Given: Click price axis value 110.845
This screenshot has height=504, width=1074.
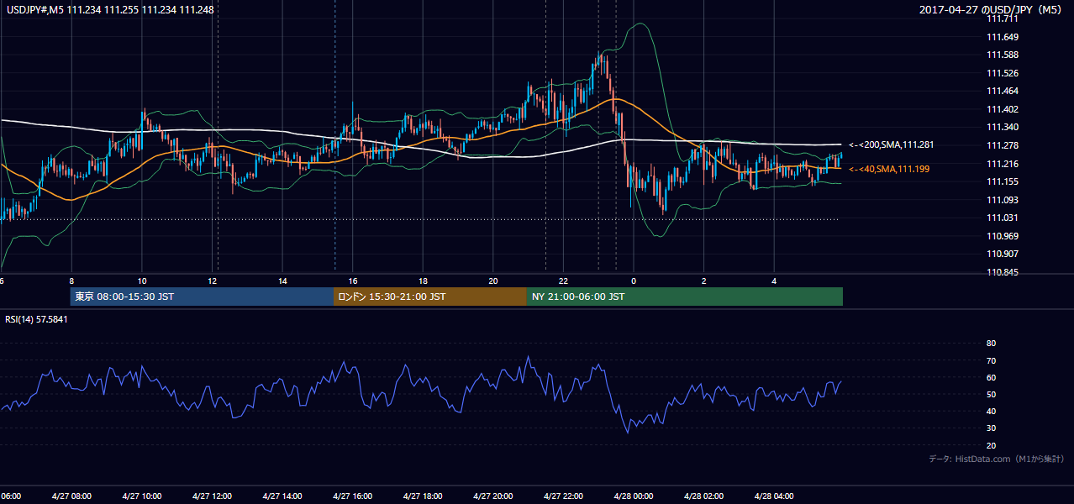Looking at the screenshot, I should (1003, 272).
